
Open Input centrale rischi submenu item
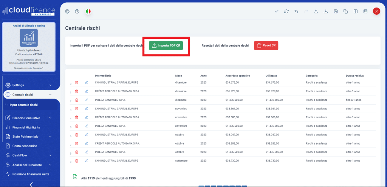[24, 105]
